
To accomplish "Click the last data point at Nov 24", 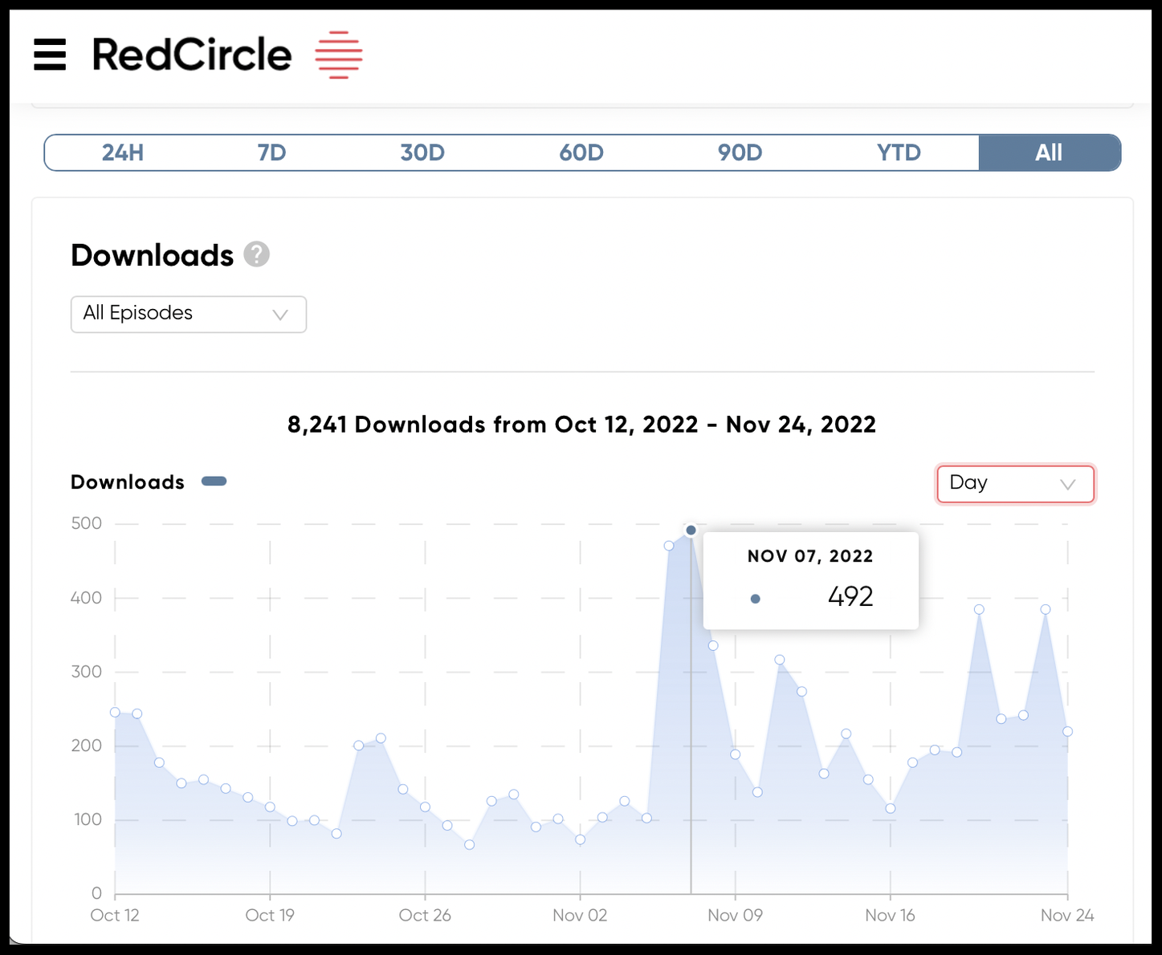I will point(1067,731).
